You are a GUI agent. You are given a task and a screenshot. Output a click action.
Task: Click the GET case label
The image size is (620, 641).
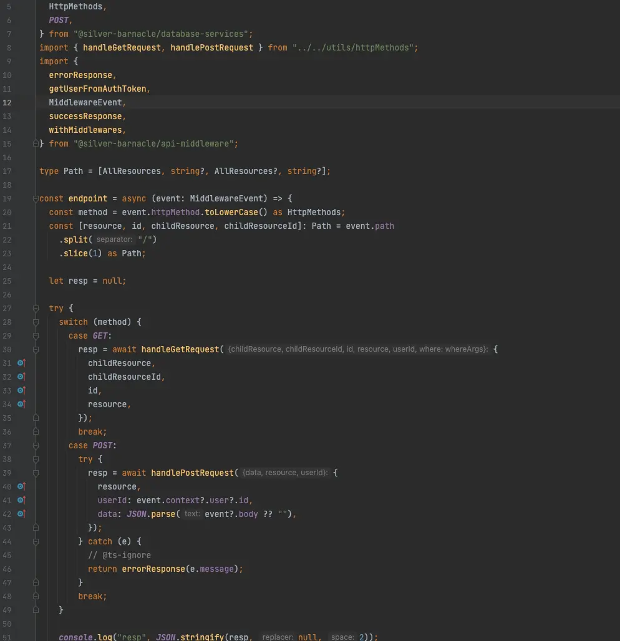tap(100, 335)
